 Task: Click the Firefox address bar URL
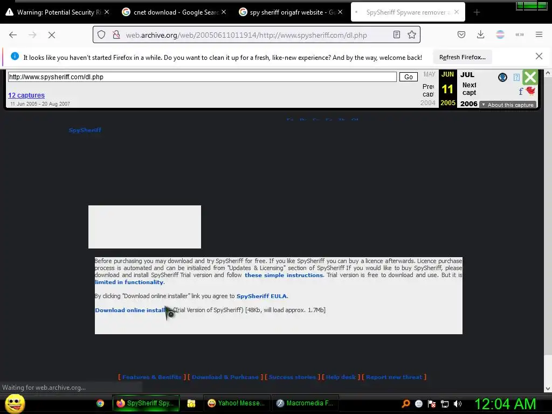[x=246, y=35]
